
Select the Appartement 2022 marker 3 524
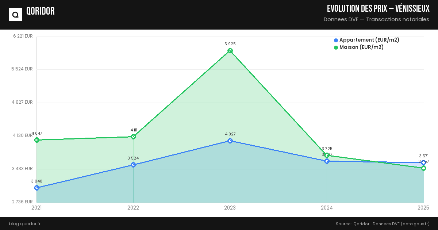pos(133,165)
